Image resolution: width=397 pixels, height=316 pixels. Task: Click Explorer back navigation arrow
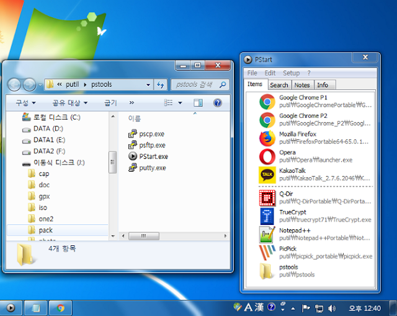coord(14,84)
